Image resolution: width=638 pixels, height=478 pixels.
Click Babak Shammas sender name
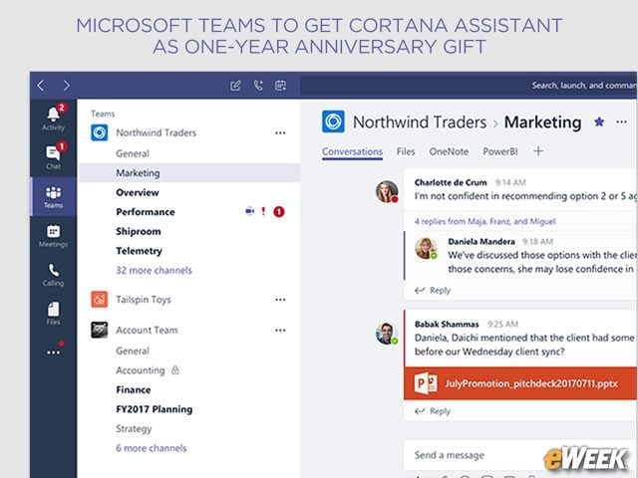pos(447,324)
